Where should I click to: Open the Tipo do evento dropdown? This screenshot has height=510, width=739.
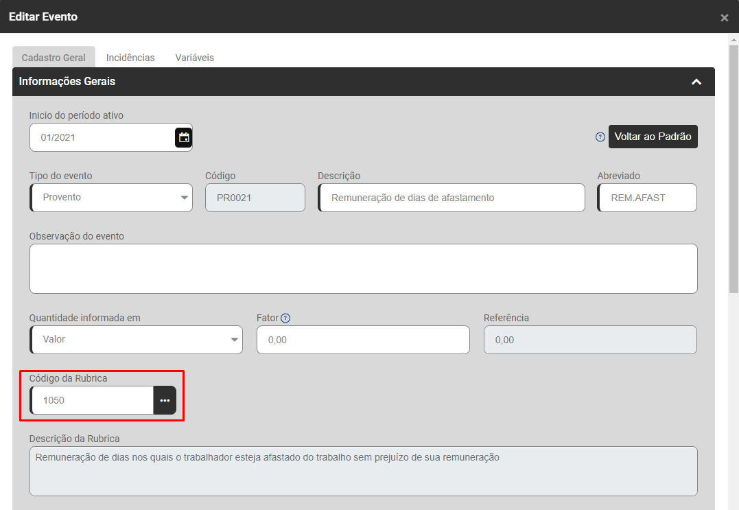pyautogui.click(x=111, y=198)
